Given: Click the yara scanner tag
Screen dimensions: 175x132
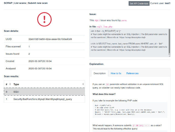Looking at the screenshot, I should 124,20.
